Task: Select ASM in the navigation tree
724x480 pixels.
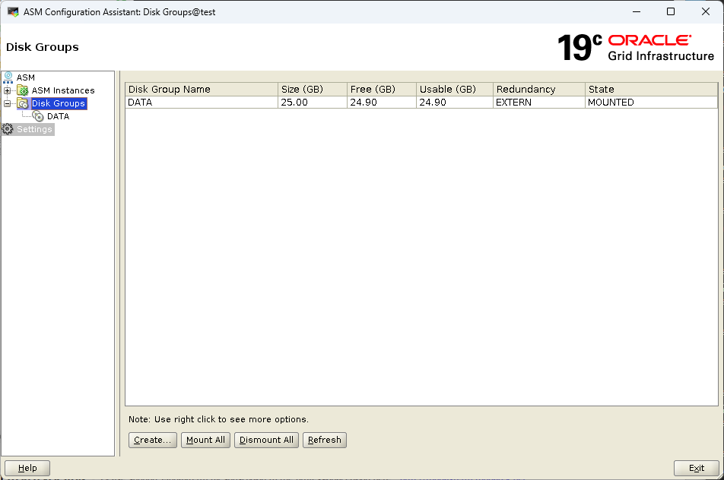Action: 26,77
